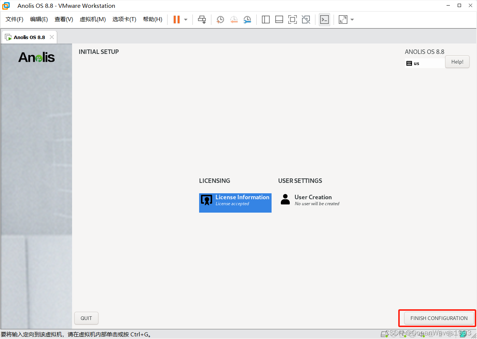Click the QUIT button
Screen dimensions: 477x339
pyautogui.click(x=86, y=318)
